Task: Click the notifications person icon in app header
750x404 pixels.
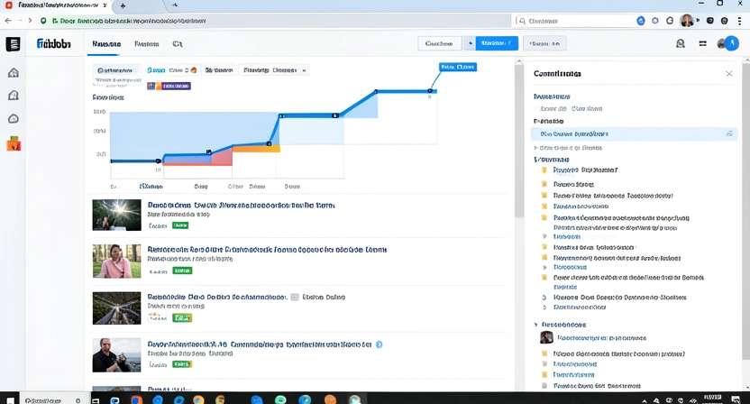Action: pyautogui.click(x=681, y=43)
